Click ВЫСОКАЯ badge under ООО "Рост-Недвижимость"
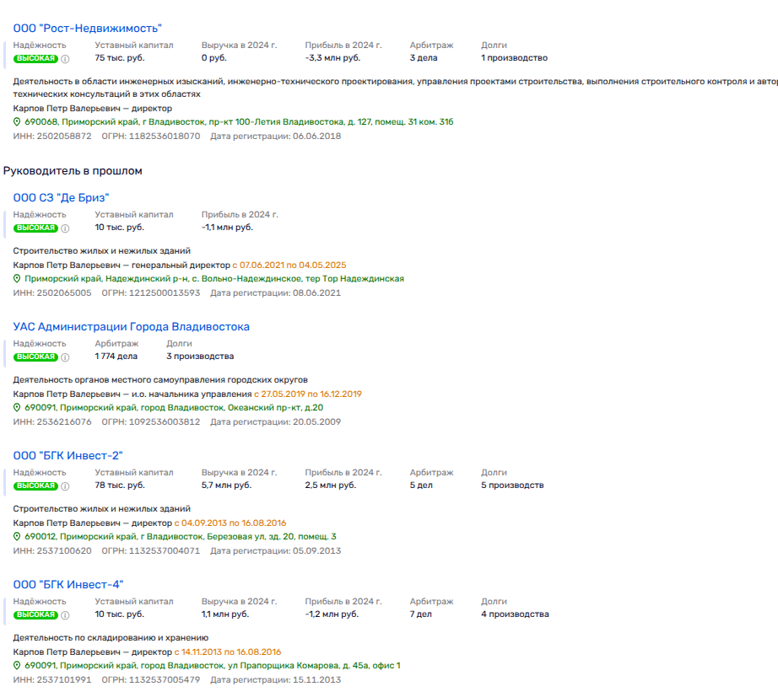 tap(35, 59)
